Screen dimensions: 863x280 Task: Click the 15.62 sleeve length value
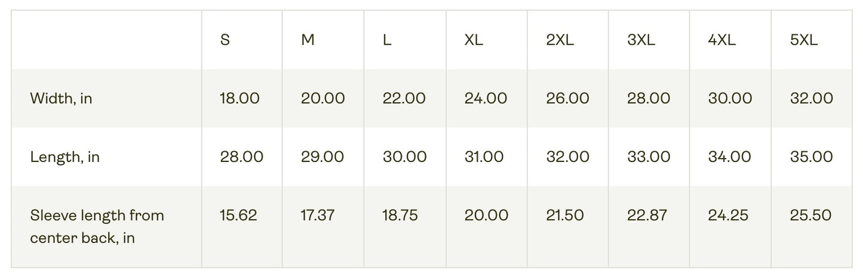238,215
